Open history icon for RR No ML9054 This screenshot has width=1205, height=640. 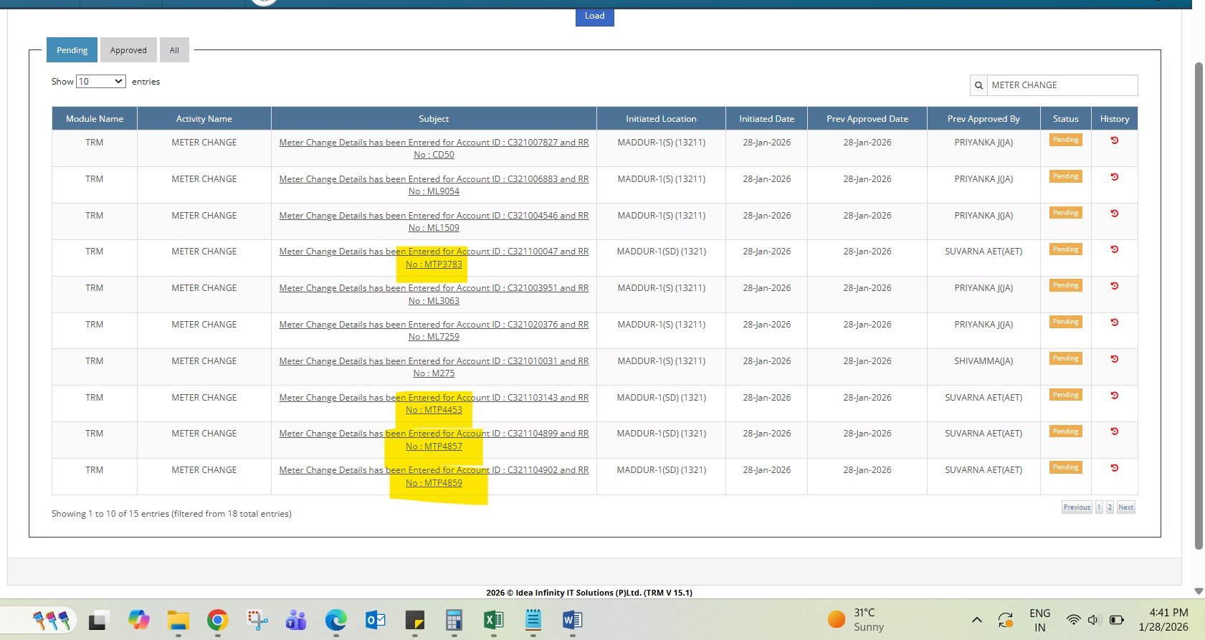point(1114,177)
